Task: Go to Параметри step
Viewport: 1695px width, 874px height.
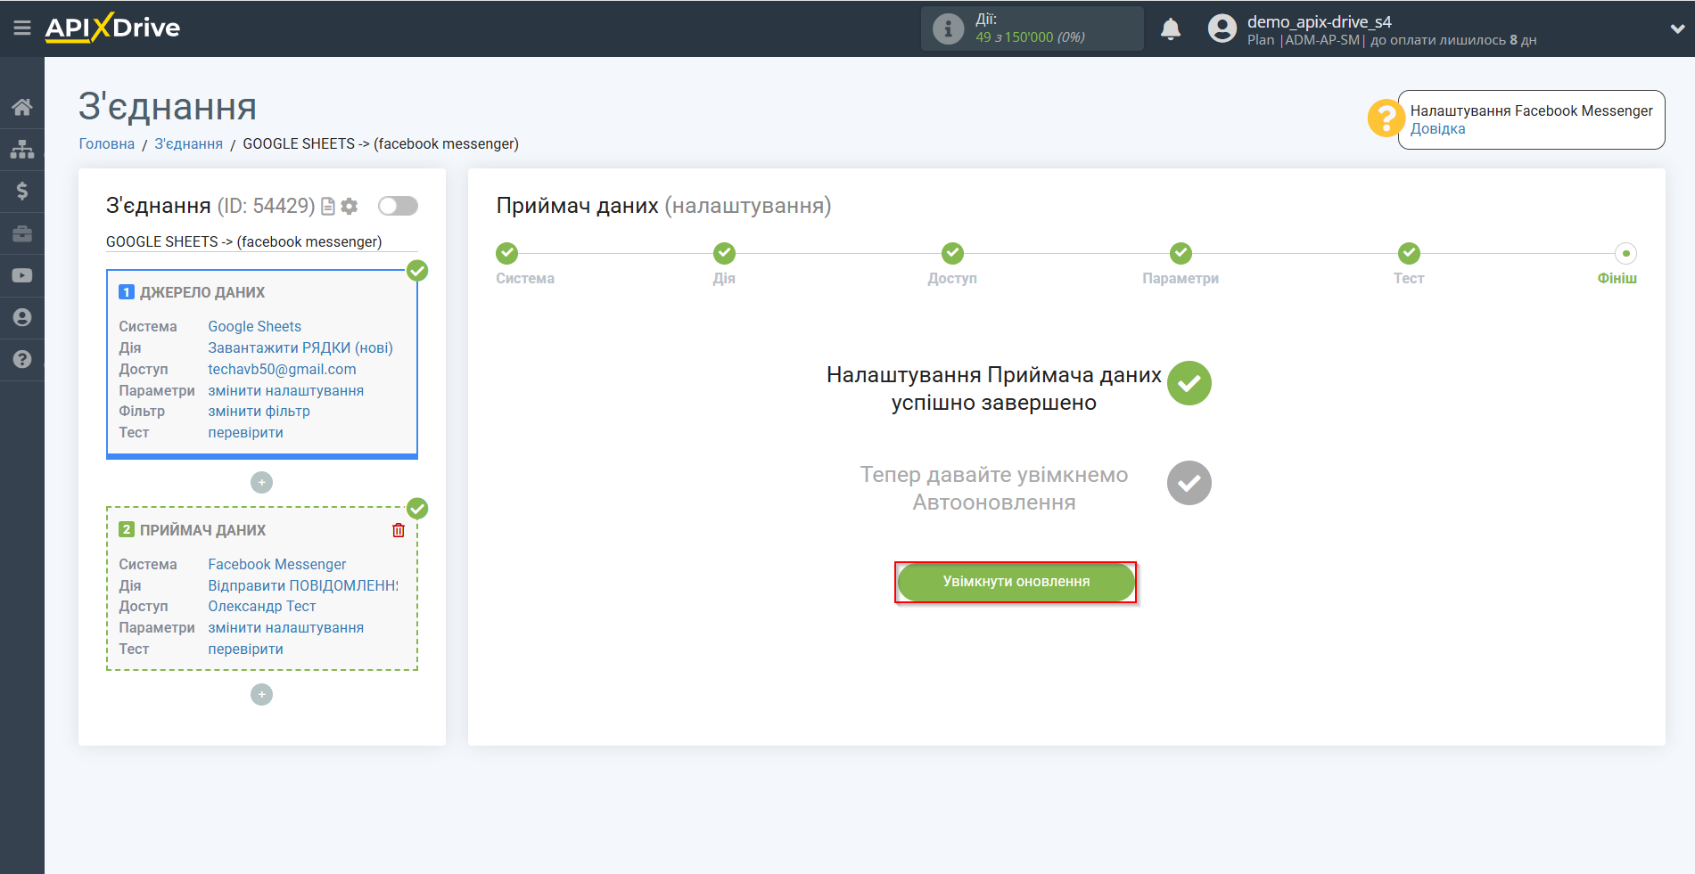Action: coord(1181,254)
